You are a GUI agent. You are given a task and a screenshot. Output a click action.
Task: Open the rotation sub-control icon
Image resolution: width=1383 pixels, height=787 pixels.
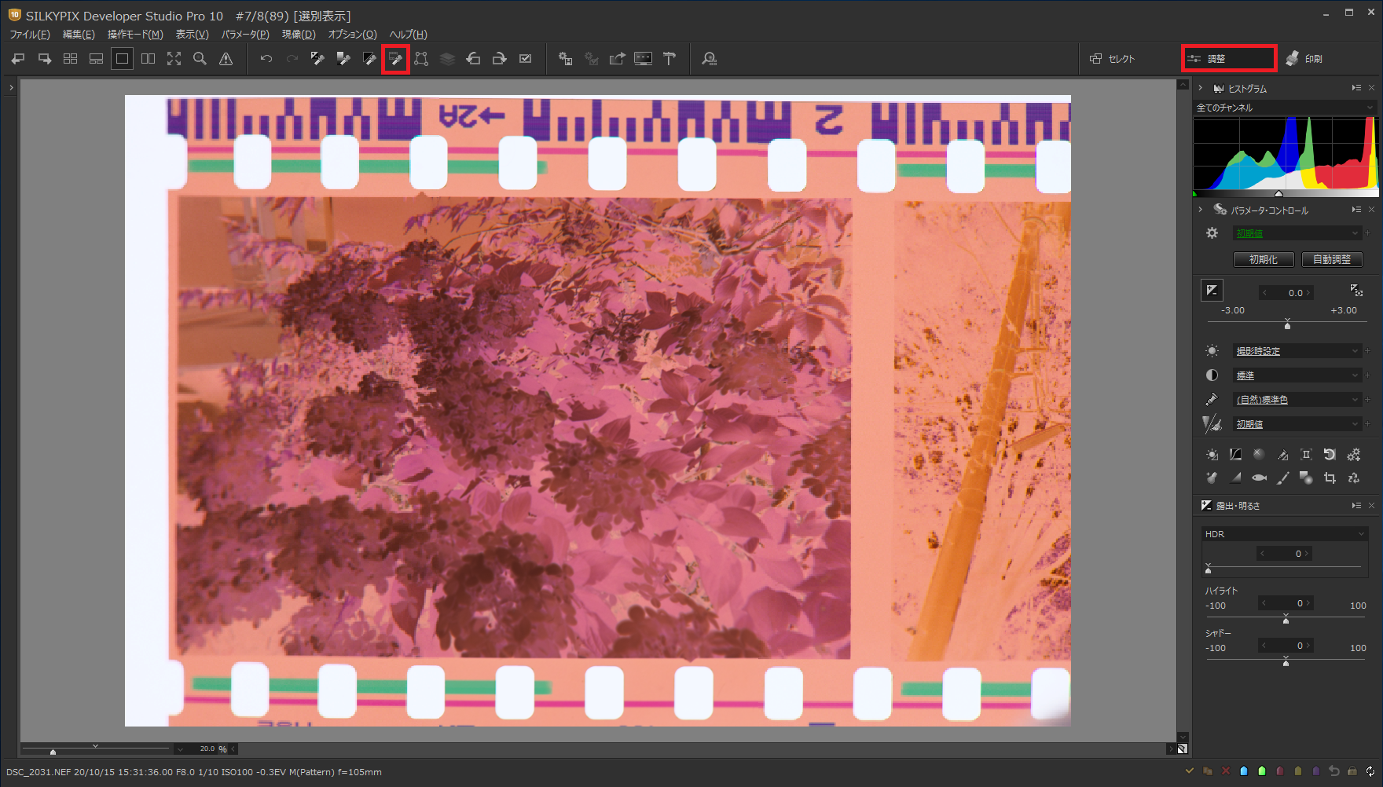[1330, 455]
